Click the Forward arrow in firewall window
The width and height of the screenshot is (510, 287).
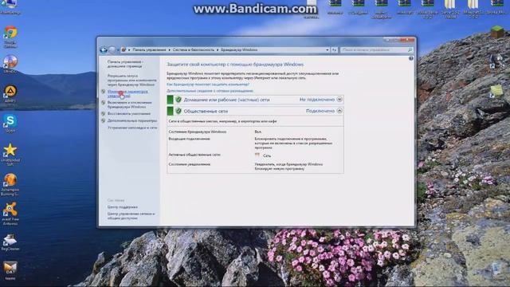112,49
